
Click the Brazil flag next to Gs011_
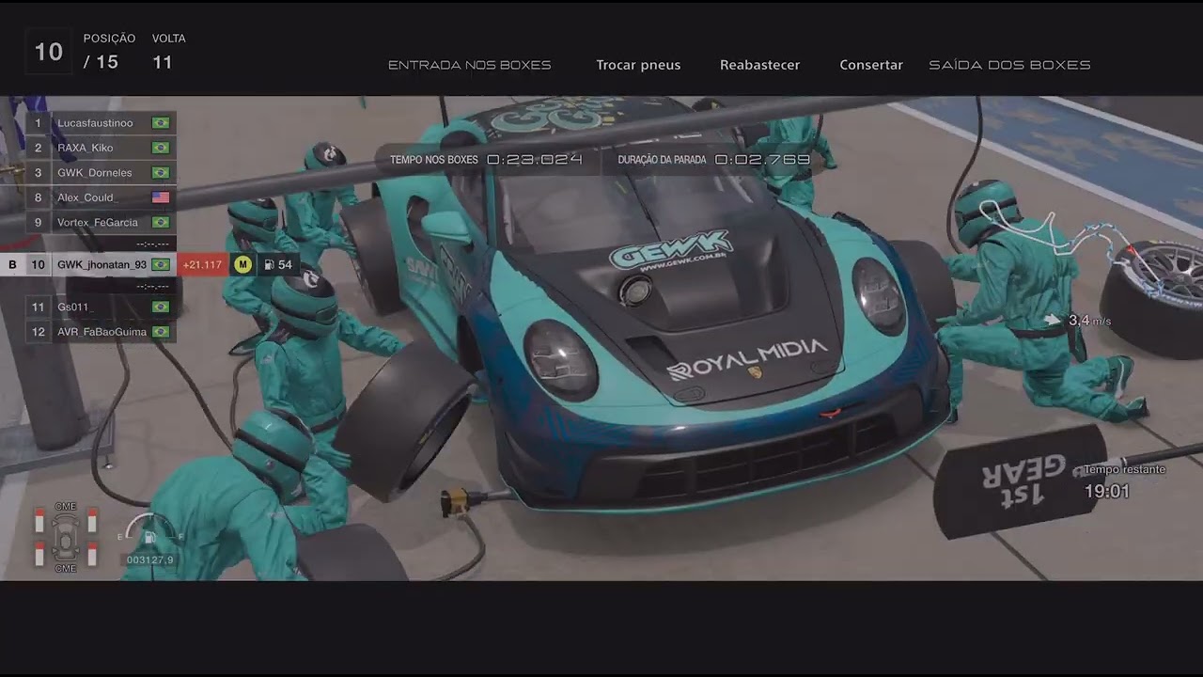[161, 307]
